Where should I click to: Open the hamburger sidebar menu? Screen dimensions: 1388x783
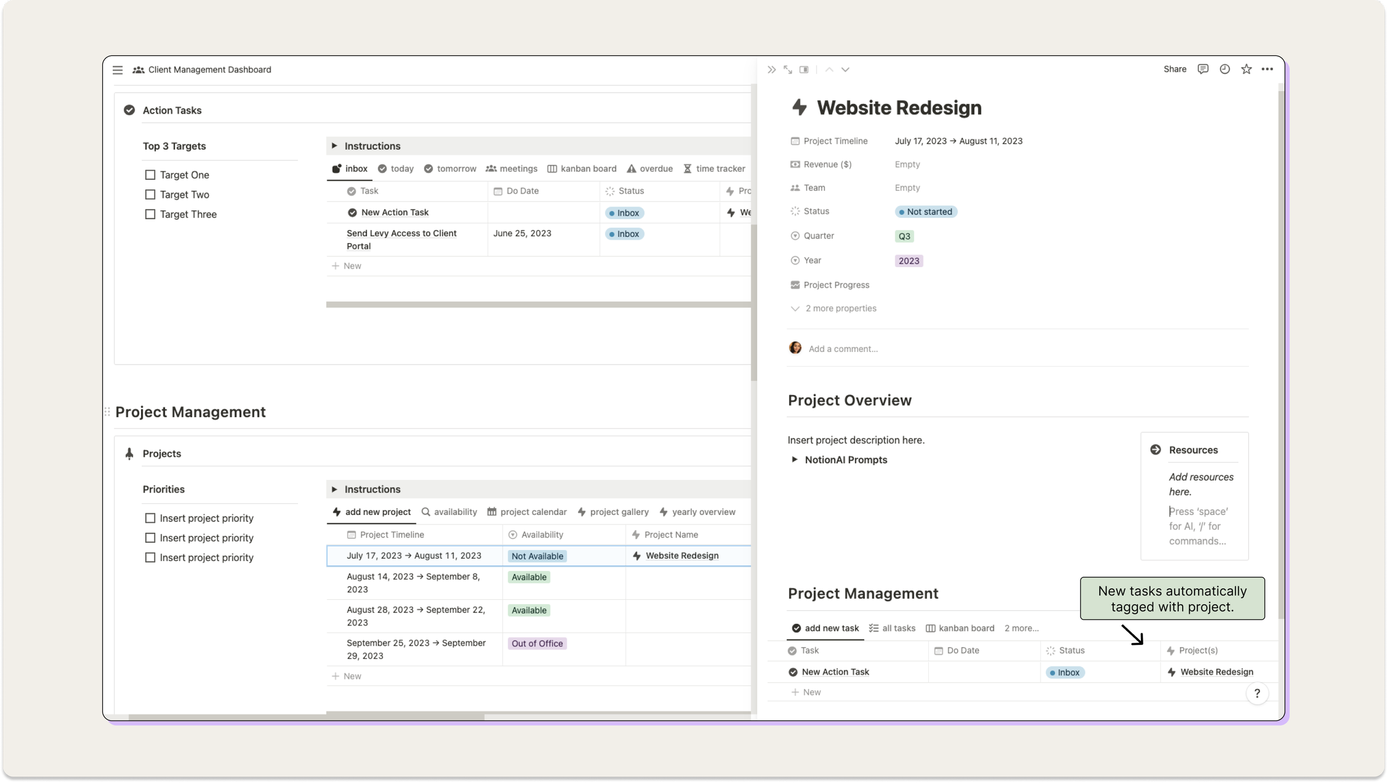pyautogui.click(x=118, y=70)
